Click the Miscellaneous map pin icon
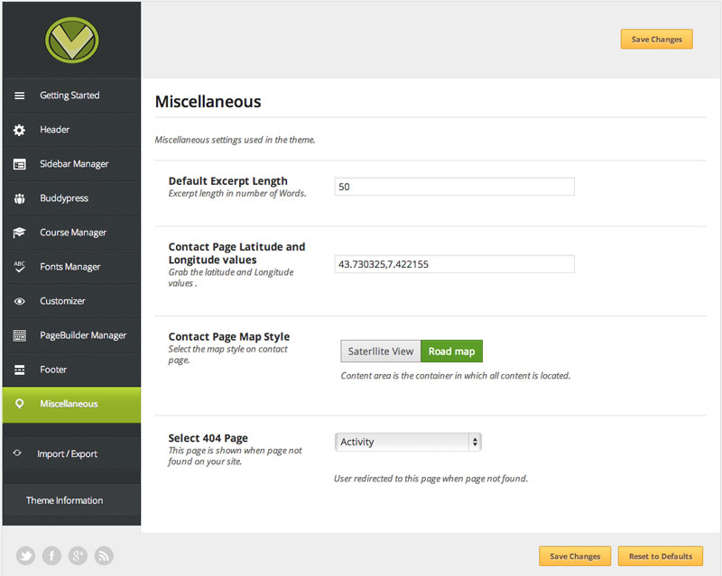Viewport: 722px width, 576px height. [x=19, y=404]
